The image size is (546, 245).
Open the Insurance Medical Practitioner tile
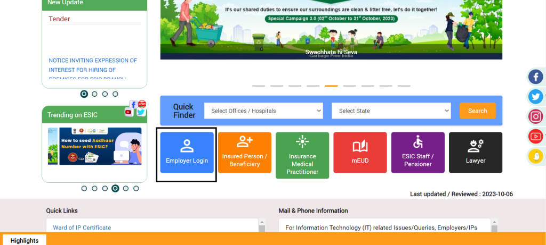(302, 156)
